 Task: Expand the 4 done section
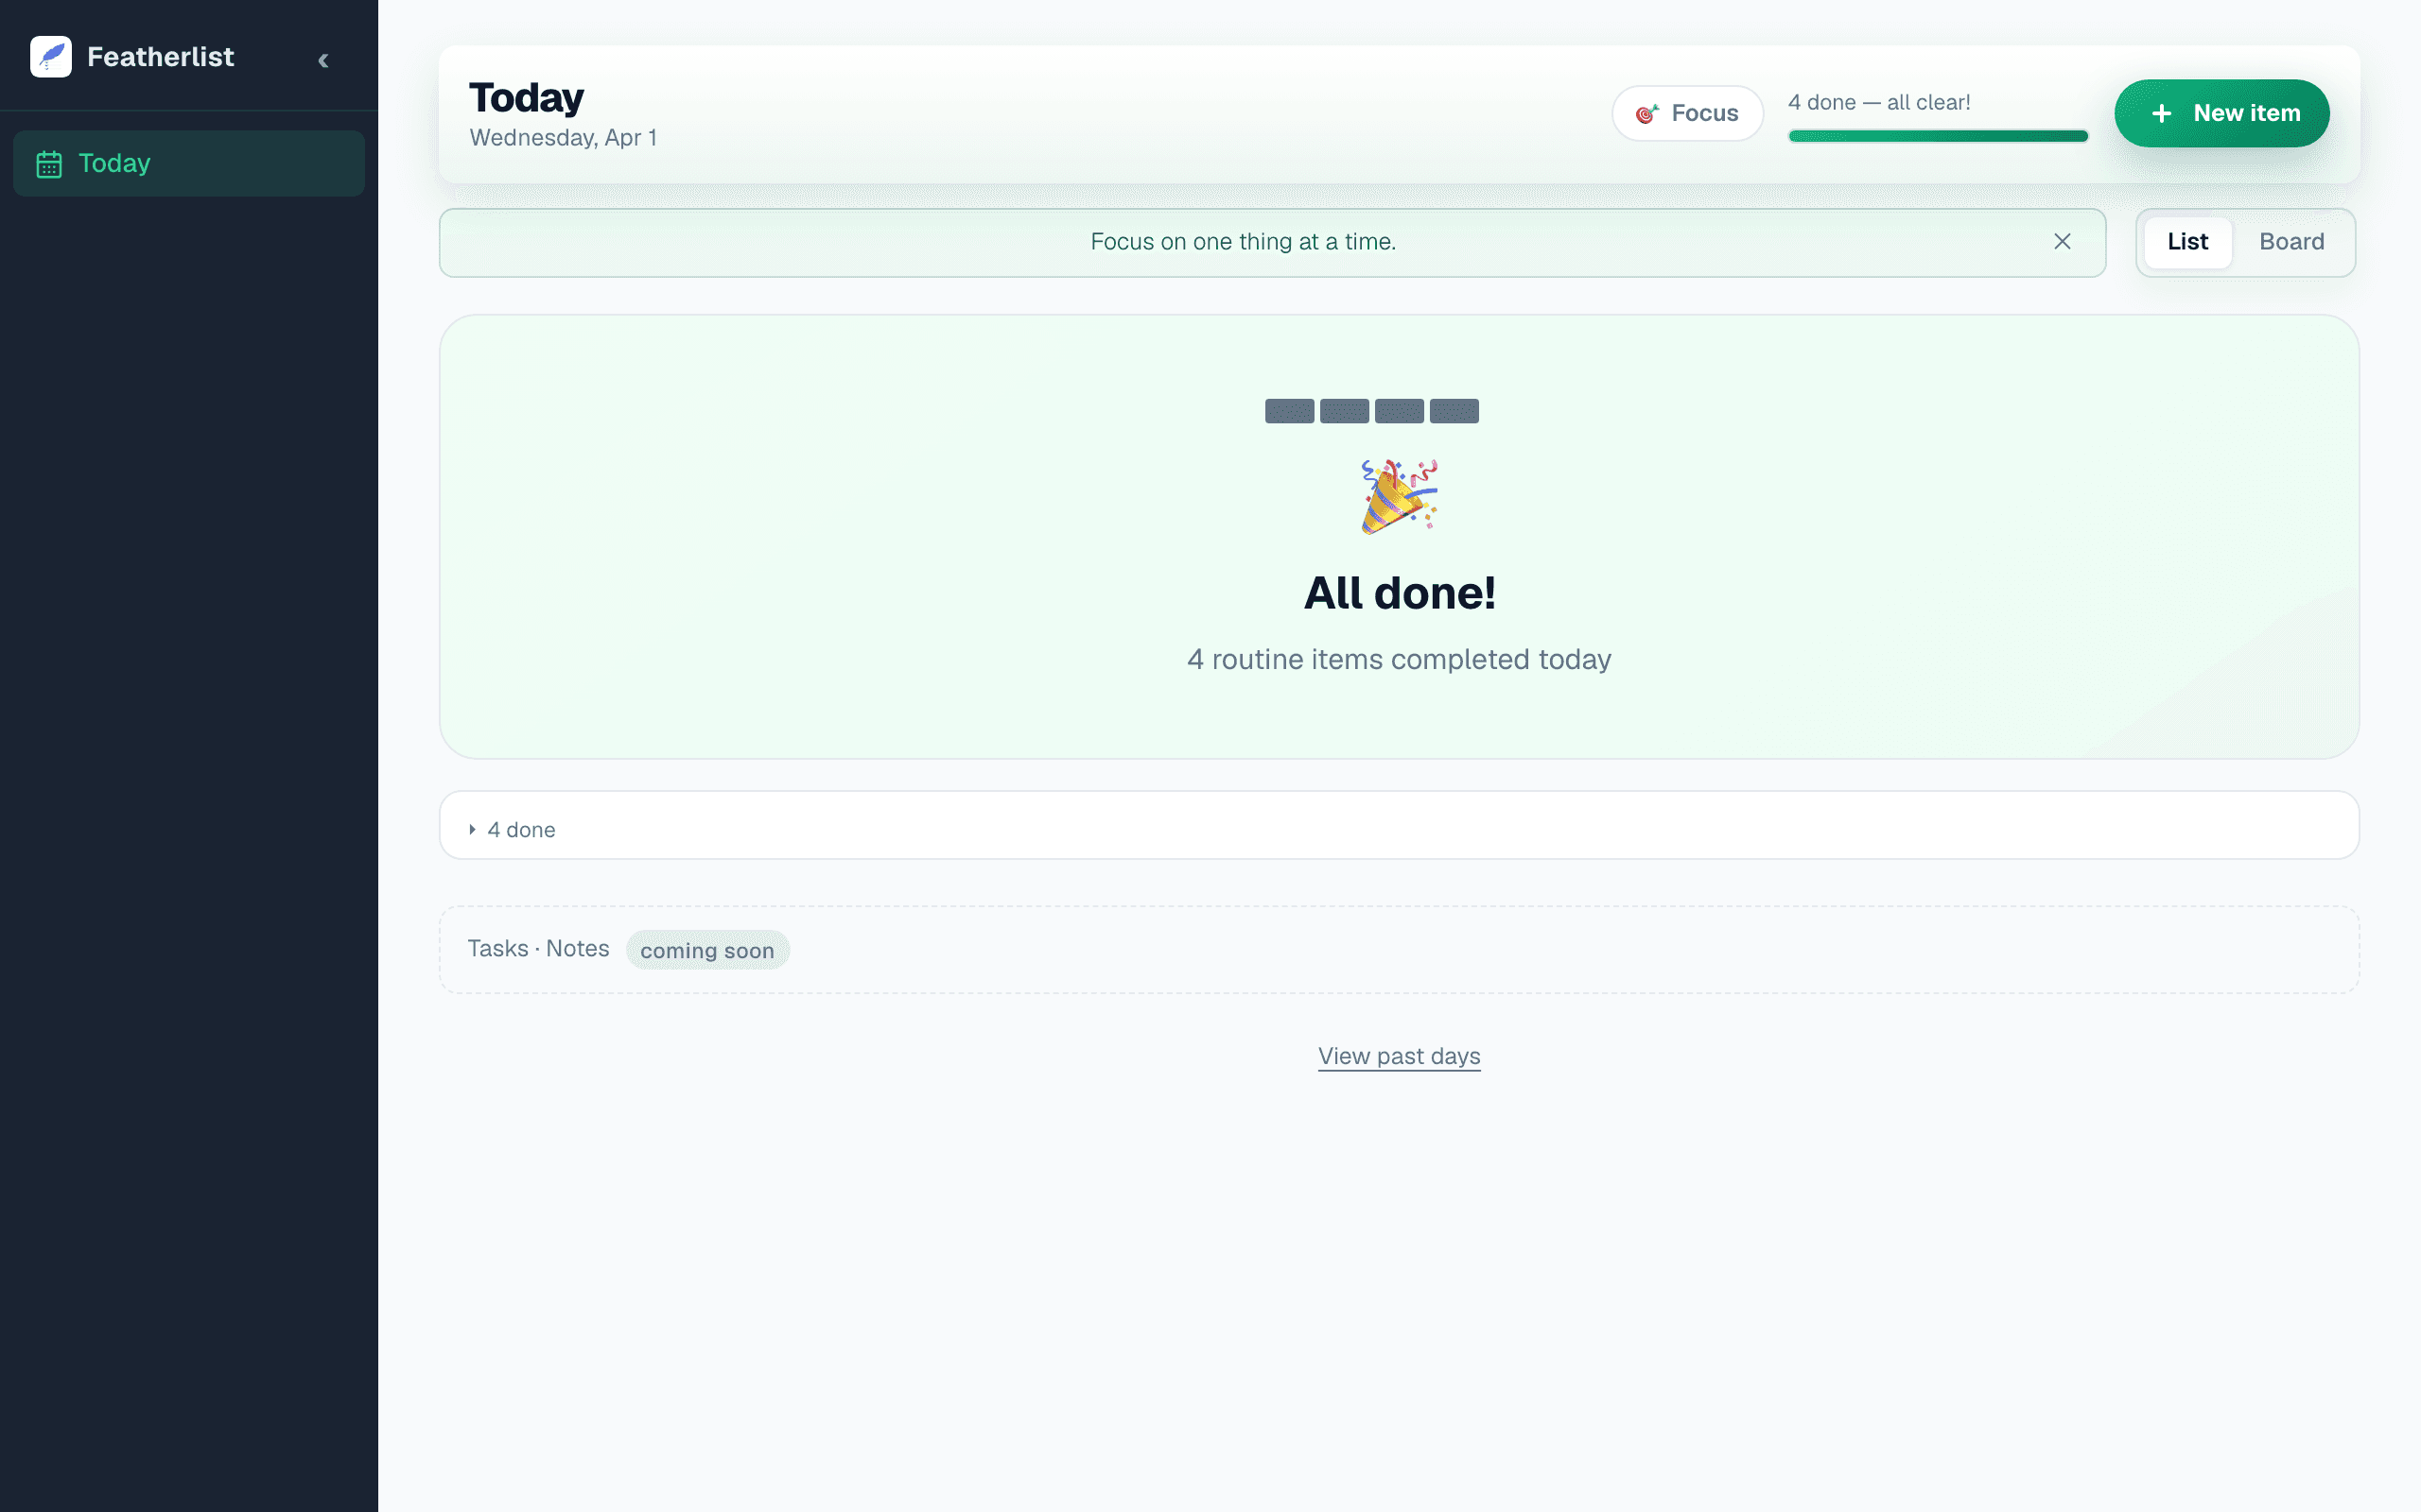[x=521, y=830]
